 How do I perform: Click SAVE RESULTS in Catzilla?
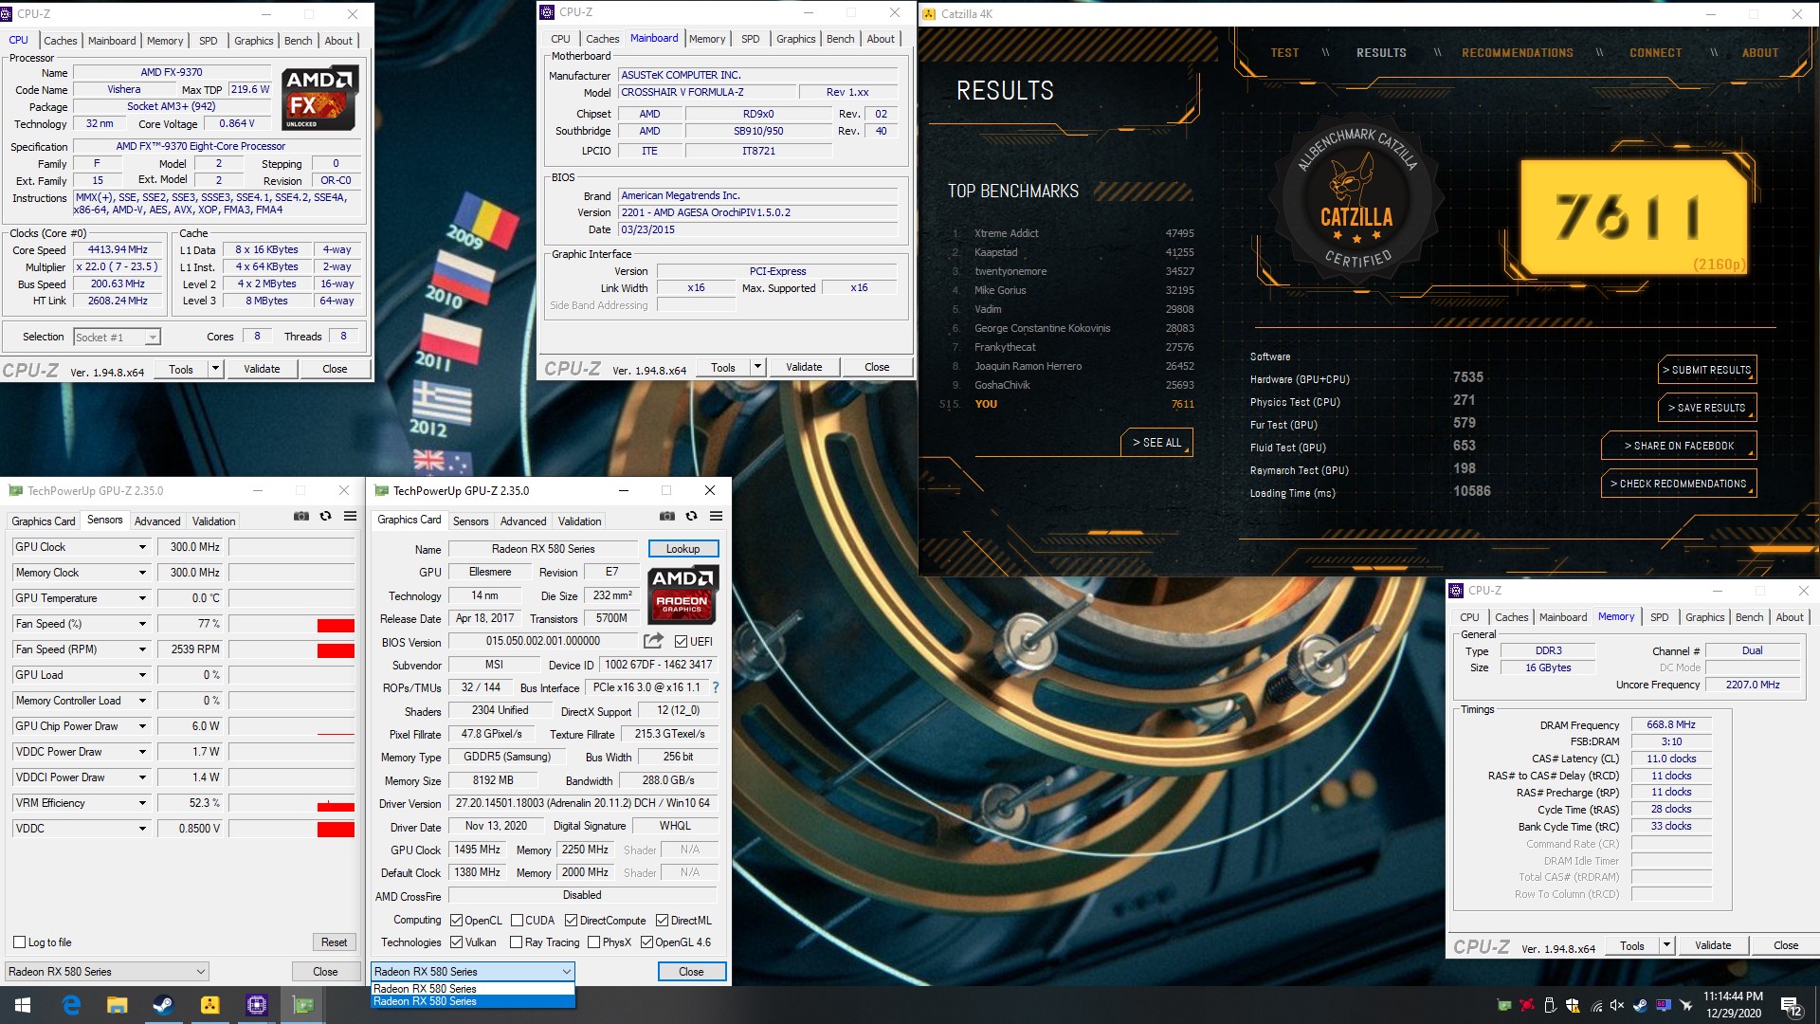pyautogui.click(x=1706, y=408)
